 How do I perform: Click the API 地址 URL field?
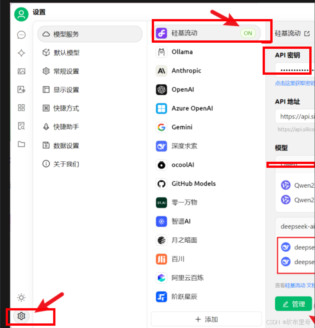click(x=295, y=116)
